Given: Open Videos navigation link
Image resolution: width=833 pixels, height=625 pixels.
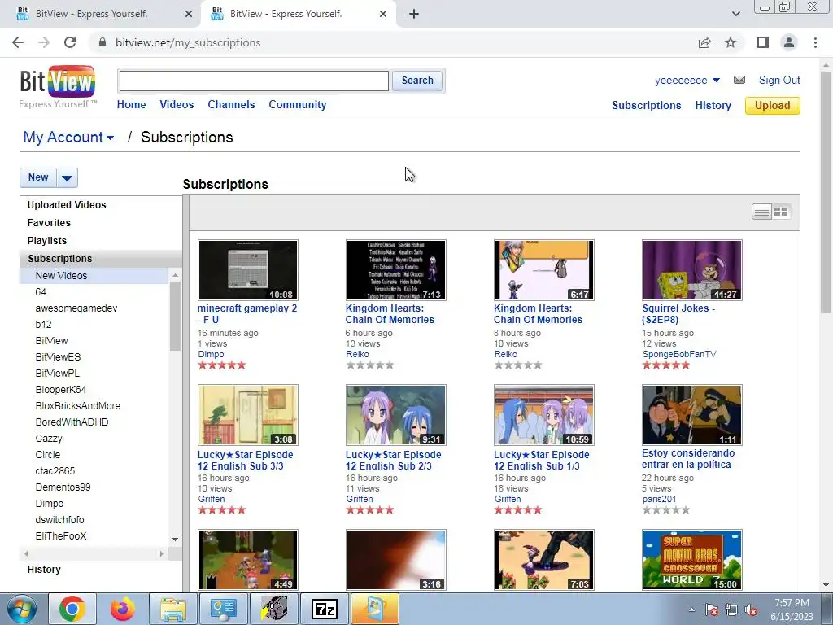Looking at the screenshot, I should click(177, 105).
